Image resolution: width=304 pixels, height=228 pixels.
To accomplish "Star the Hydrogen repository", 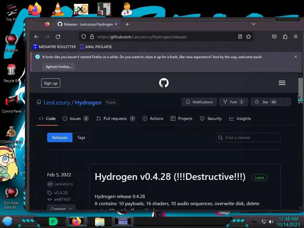I will tap(266, 102).
